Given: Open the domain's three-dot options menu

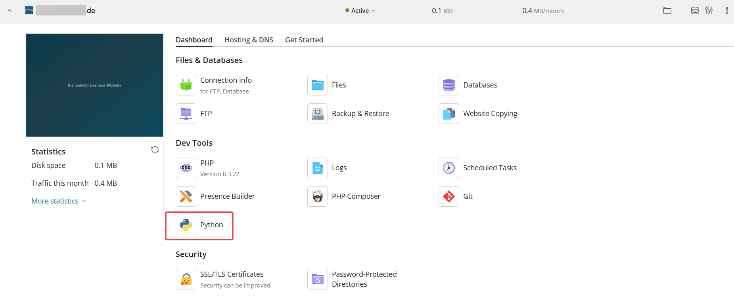Looking at the screenshot, I should 726,11.
